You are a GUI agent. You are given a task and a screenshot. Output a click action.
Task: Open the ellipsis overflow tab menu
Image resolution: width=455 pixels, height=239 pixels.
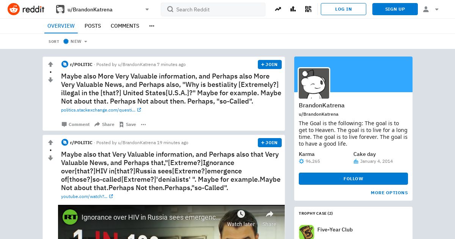tap(152, 26)
